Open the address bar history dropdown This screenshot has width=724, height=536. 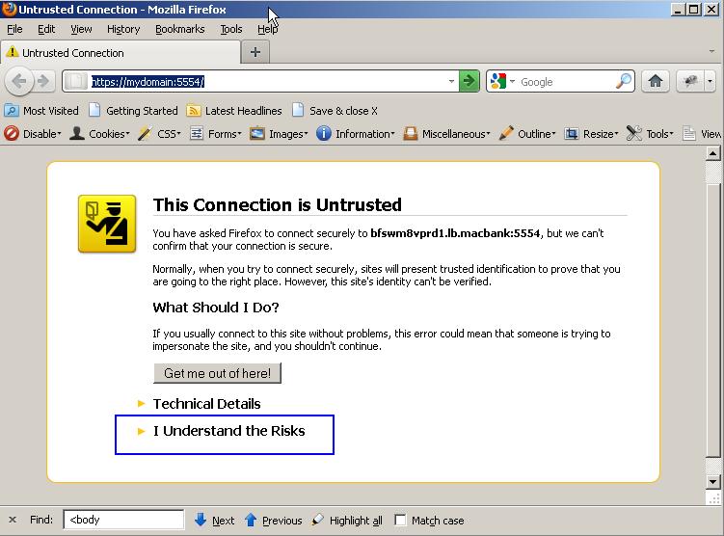tap(451, 81)
